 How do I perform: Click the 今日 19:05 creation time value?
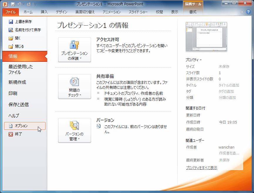[228, 122]
